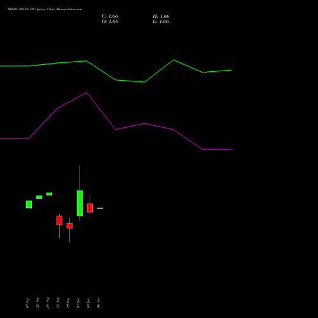Click the '24 Sep' date axis label
Viewport: 318px width, 318px height.
coord(48,303)
